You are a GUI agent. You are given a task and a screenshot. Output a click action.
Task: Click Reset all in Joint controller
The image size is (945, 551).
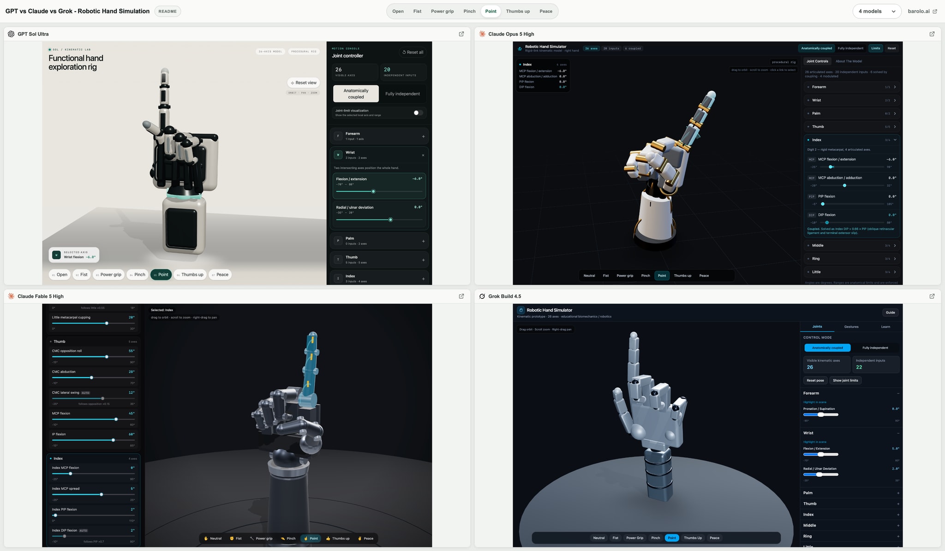click(413, 52)
